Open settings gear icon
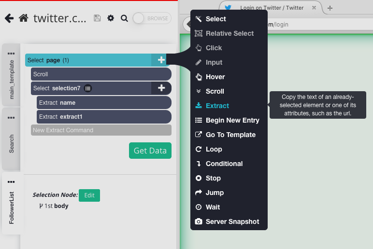373x249 pixels. (x=111, y=18)
